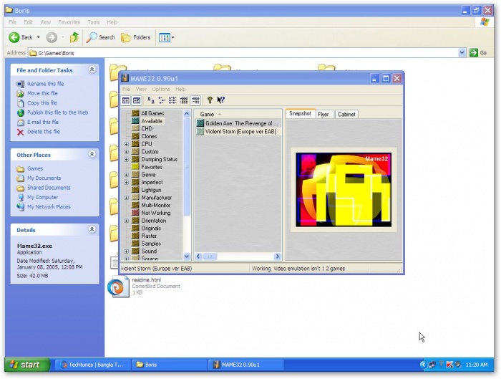Switch to the Snapshot tab
501x379 pixels.
(300, 113)
